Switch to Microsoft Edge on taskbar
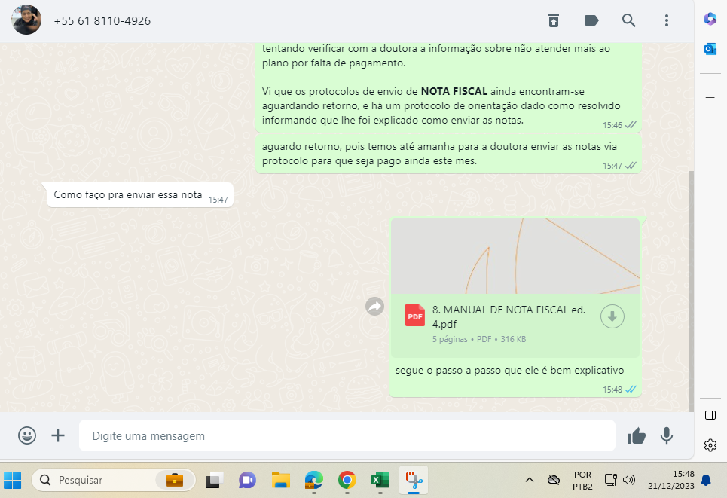727x498 pixels. coord(314,480)
